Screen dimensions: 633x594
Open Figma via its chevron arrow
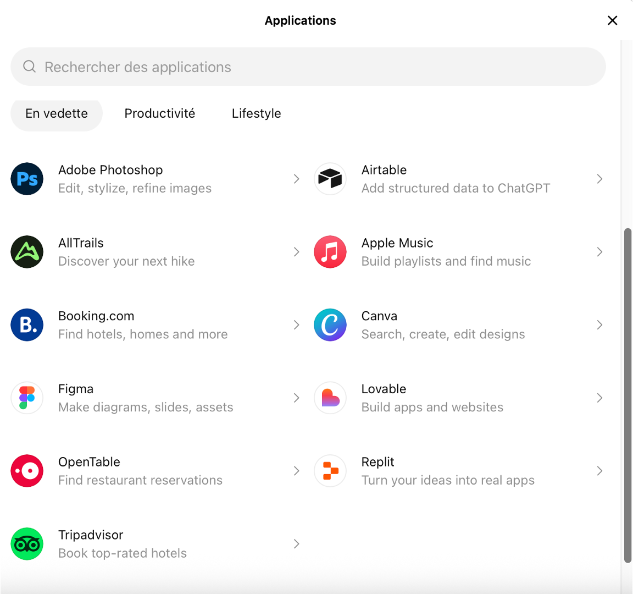click(296, 398)
